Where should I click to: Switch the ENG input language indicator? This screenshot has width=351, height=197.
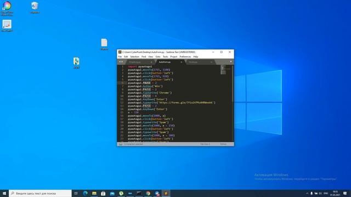[x=326, y=193]
